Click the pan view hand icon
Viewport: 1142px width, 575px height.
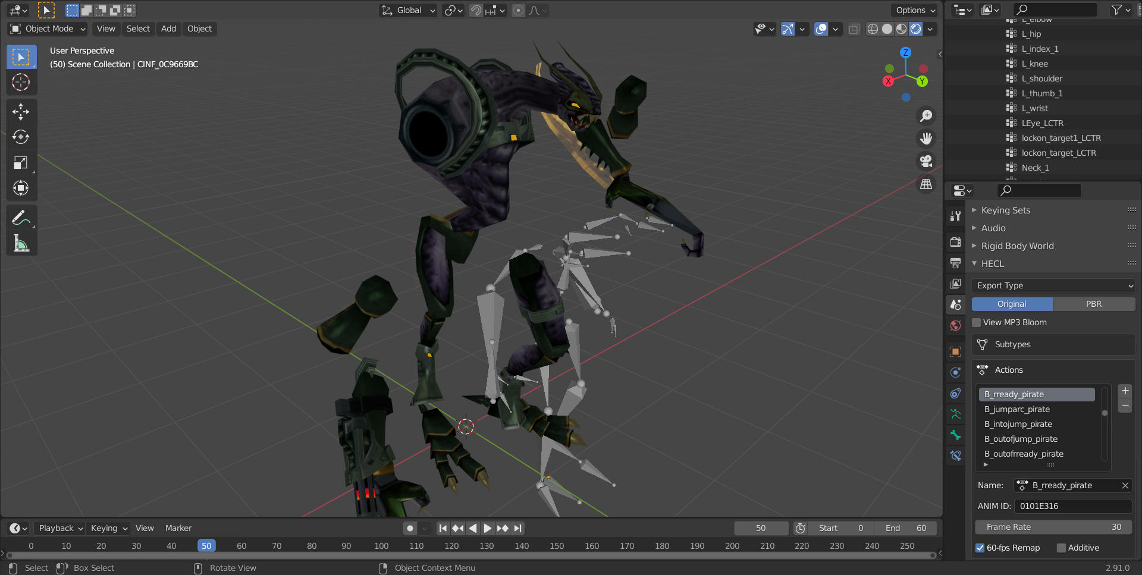[x=926, y=139]
